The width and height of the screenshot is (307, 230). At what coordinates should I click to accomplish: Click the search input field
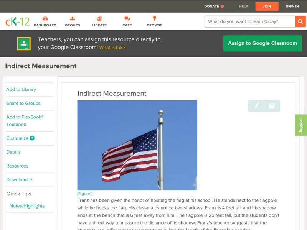[250, 21]
